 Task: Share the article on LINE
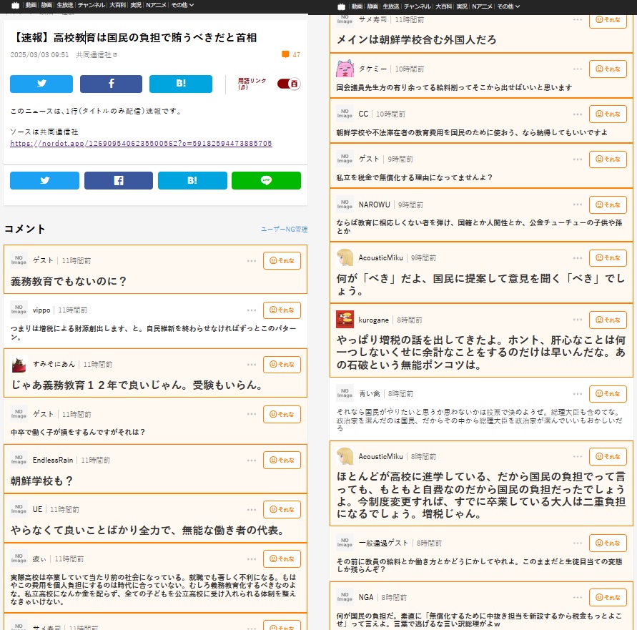266,181
